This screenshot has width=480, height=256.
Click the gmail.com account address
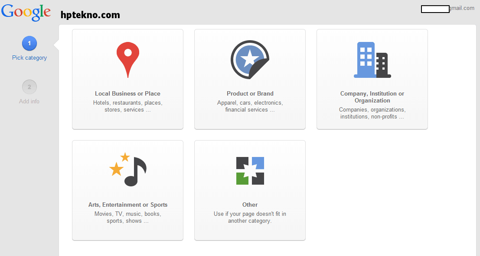coord(448,9)
